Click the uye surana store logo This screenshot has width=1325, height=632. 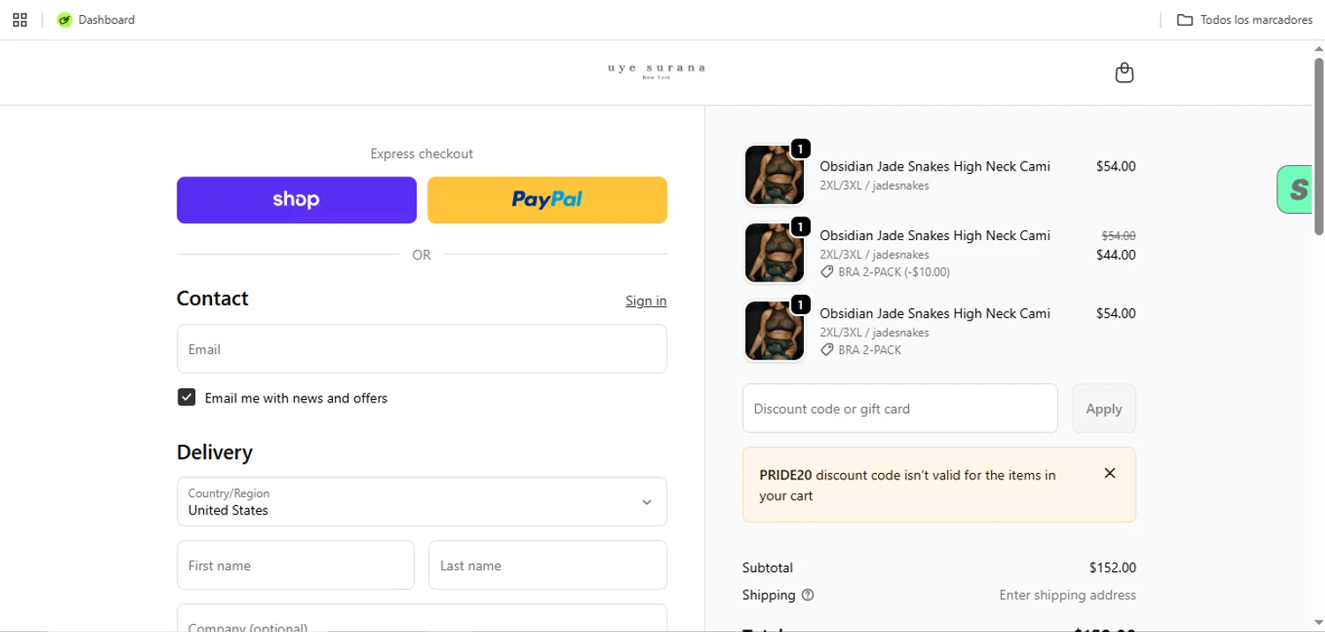(x=656, y=71)
